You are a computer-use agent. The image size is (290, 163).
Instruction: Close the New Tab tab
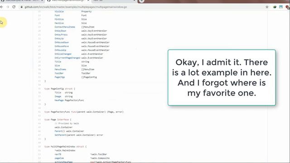click(x=134, y=1)
